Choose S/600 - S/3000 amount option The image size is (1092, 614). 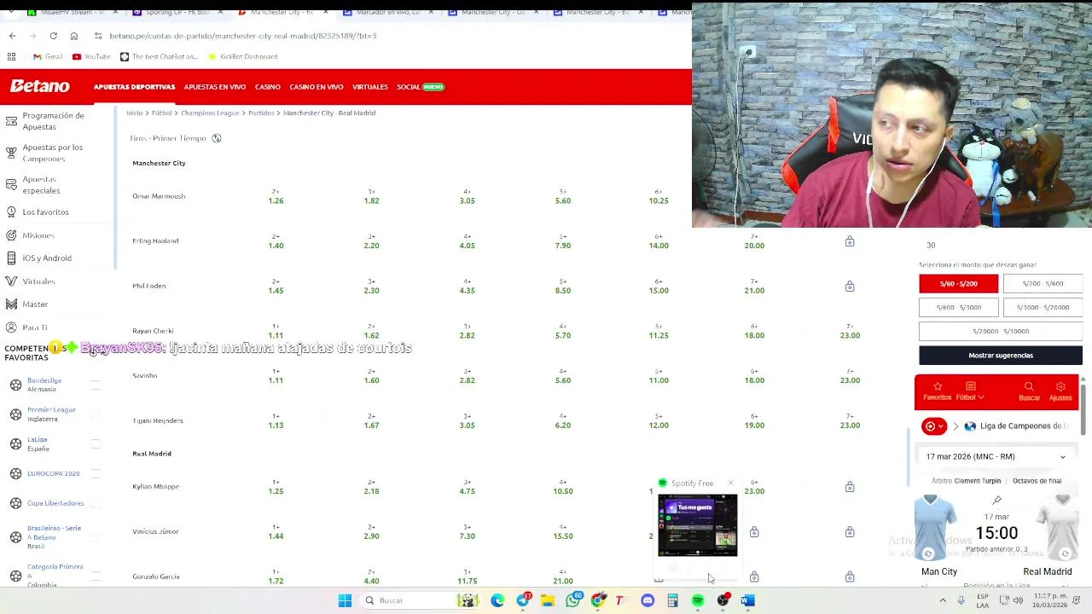pos(958,308)
